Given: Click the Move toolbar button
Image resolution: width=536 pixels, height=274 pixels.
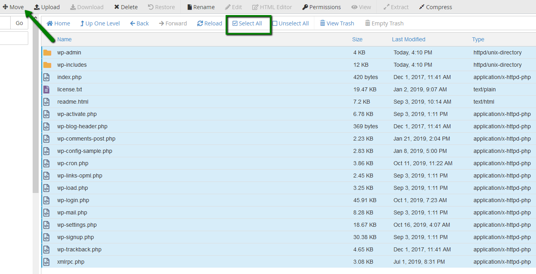Looking at the screenshot, I should tap(13, 7).
